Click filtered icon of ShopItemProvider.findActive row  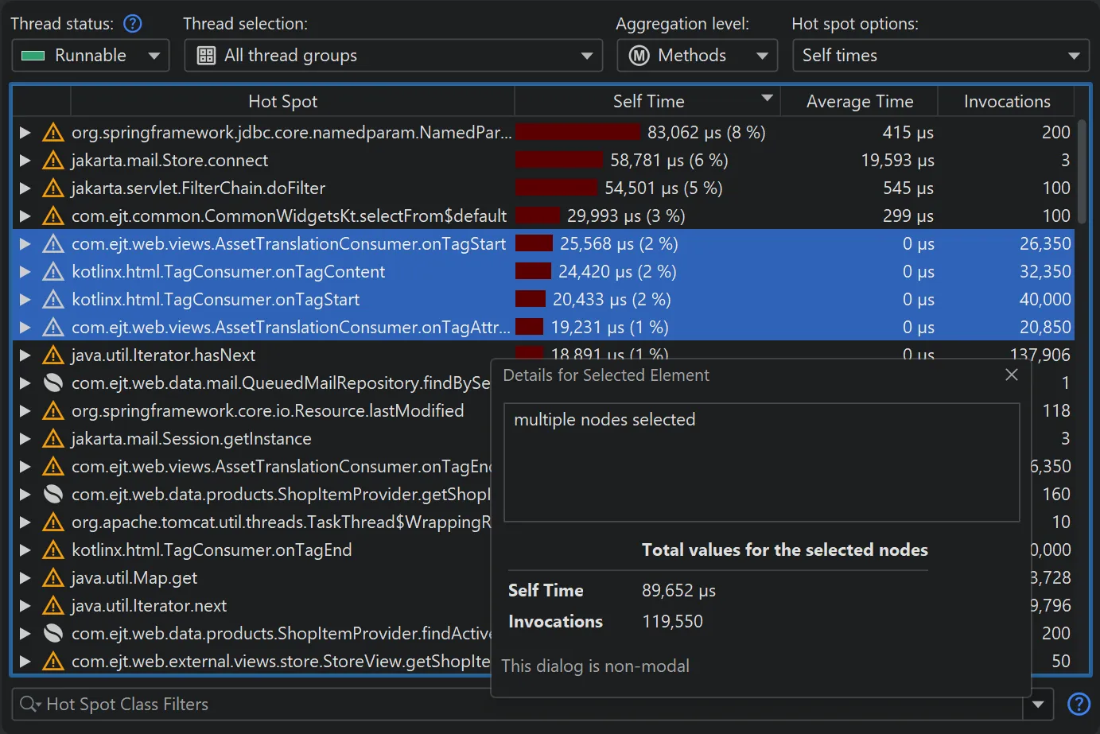pyautogui.click(x=53, y=633)
